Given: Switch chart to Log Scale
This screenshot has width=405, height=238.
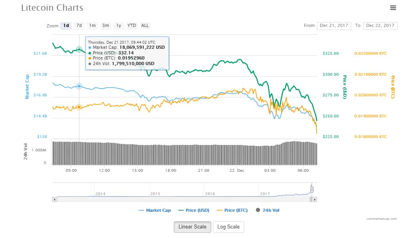Looking at the screenshot, I should click(228, 227).
